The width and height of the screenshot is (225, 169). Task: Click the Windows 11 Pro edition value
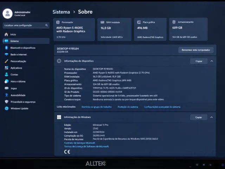point(101,125)
